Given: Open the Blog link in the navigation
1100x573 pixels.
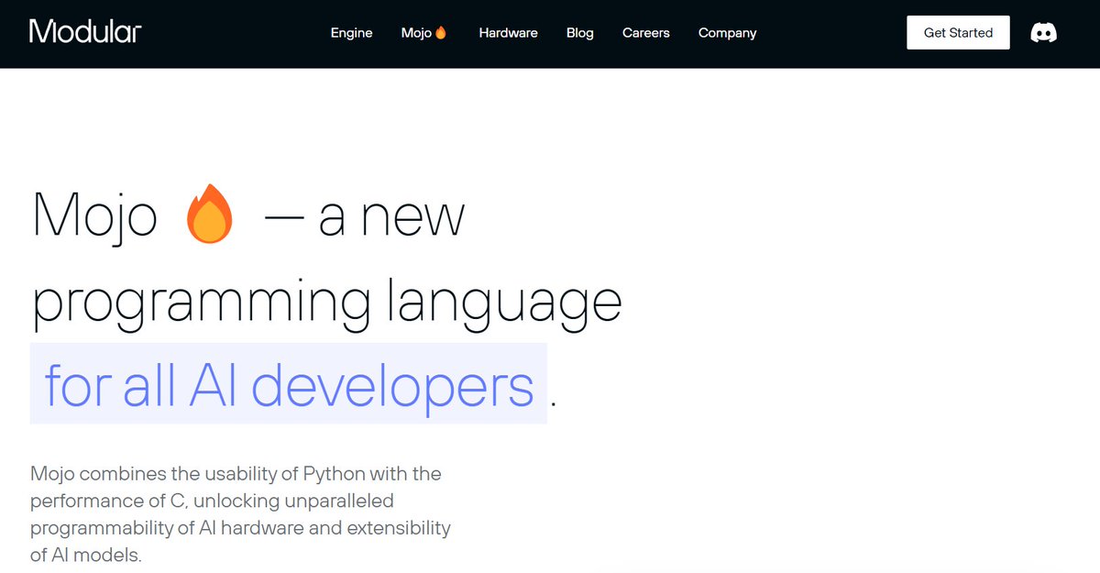Looking at the screenshot, I should 580,33.
